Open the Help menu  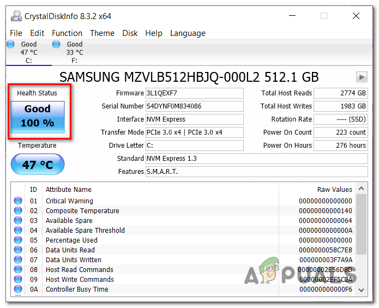(154, 33)
